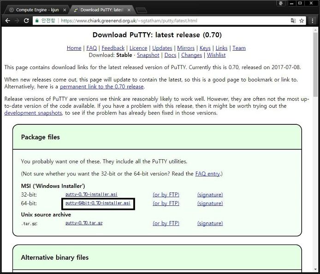The width and height of the screenshot is (320, 274).
Task: Click the vertical scrollbar thumb
Action: coord(315,64)
